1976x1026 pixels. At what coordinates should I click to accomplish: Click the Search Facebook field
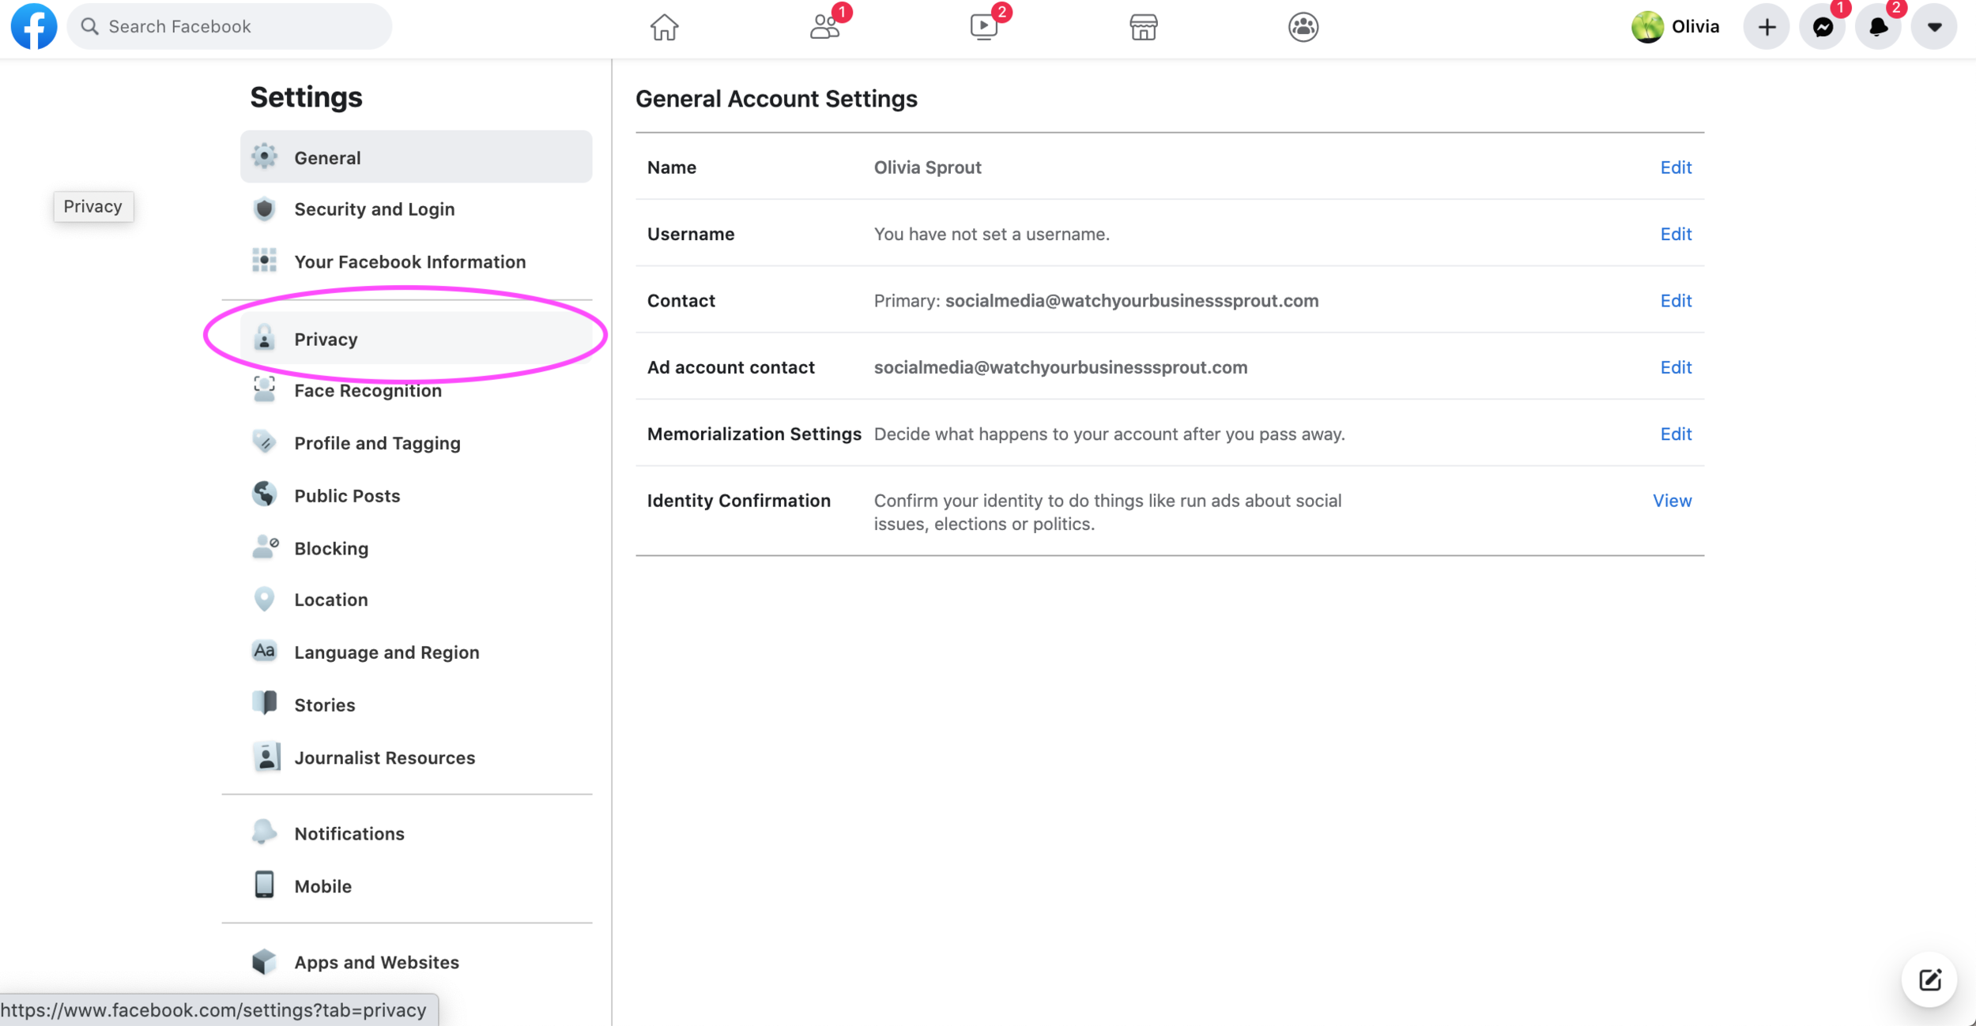click(228, 25)
